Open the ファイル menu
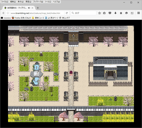 point(5,2)
